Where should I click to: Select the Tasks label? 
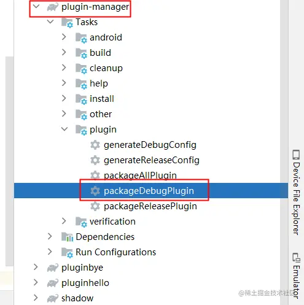tap(87, 22)
